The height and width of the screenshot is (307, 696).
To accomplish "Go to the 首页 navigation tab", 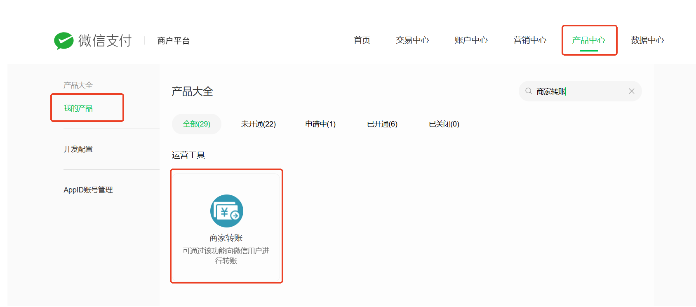I will 362,40.
